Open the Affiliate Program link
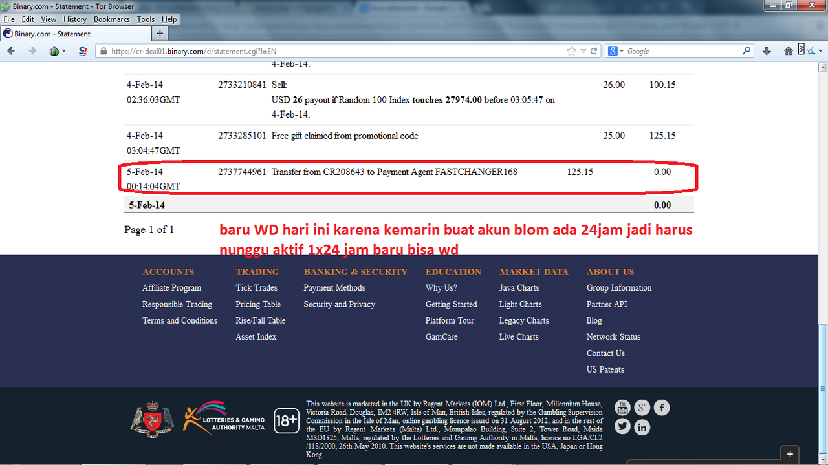The width and height of the screenshot is (828, 465). pos(171,288)
